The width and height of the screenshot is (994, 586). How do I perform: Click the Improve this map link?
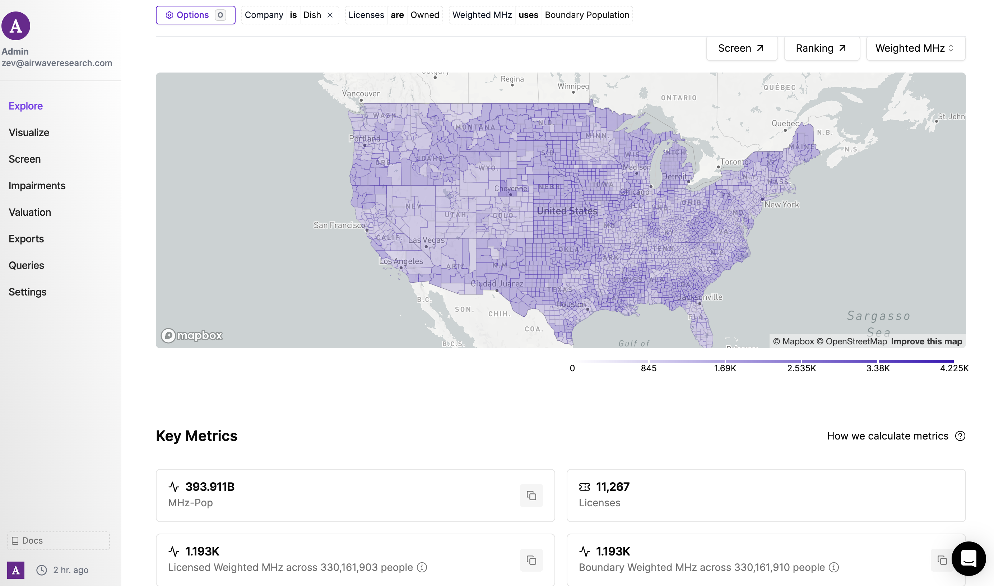tap(926, 341)
